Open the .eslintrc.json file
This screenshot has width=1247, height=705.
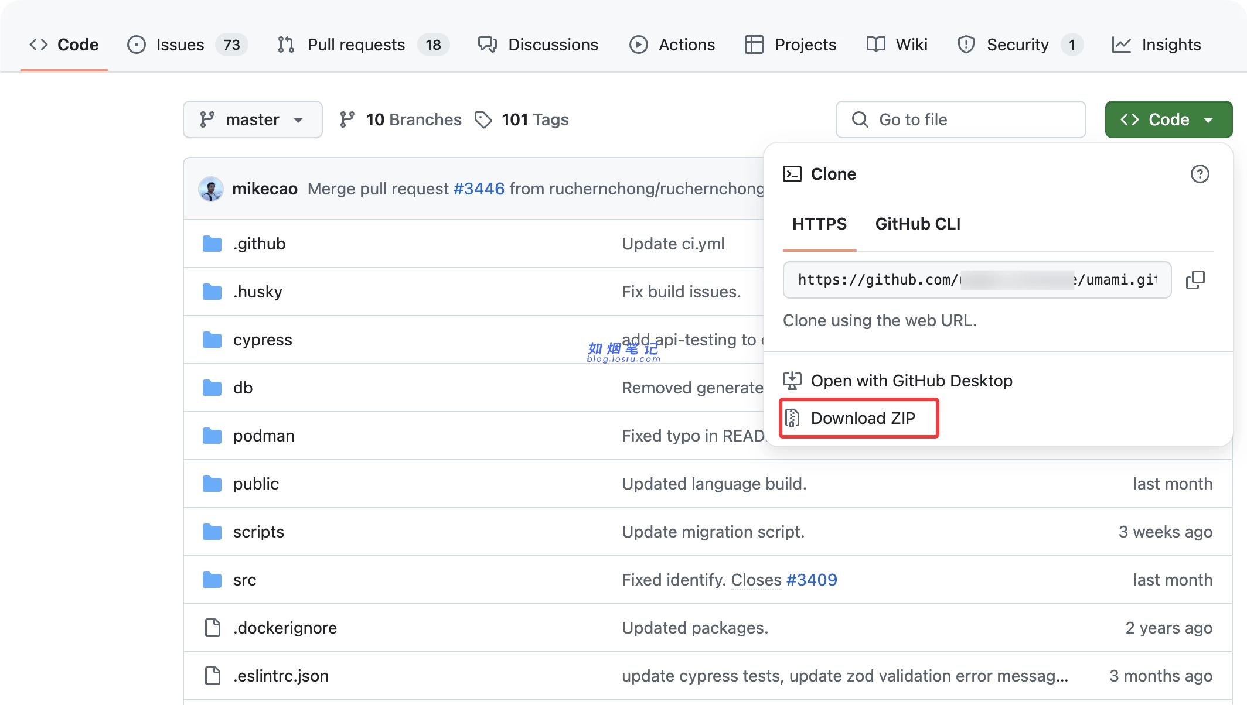[x=281, y=676]
